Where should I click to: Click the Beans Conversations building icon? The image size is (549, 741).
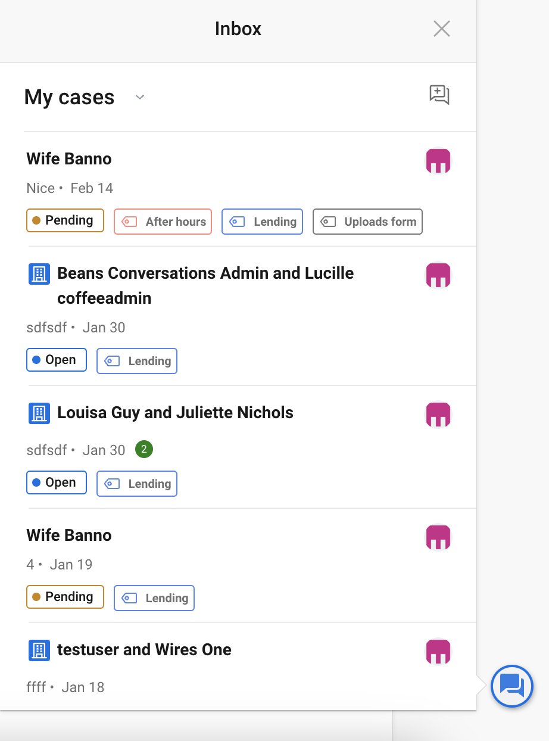(39, 274)
